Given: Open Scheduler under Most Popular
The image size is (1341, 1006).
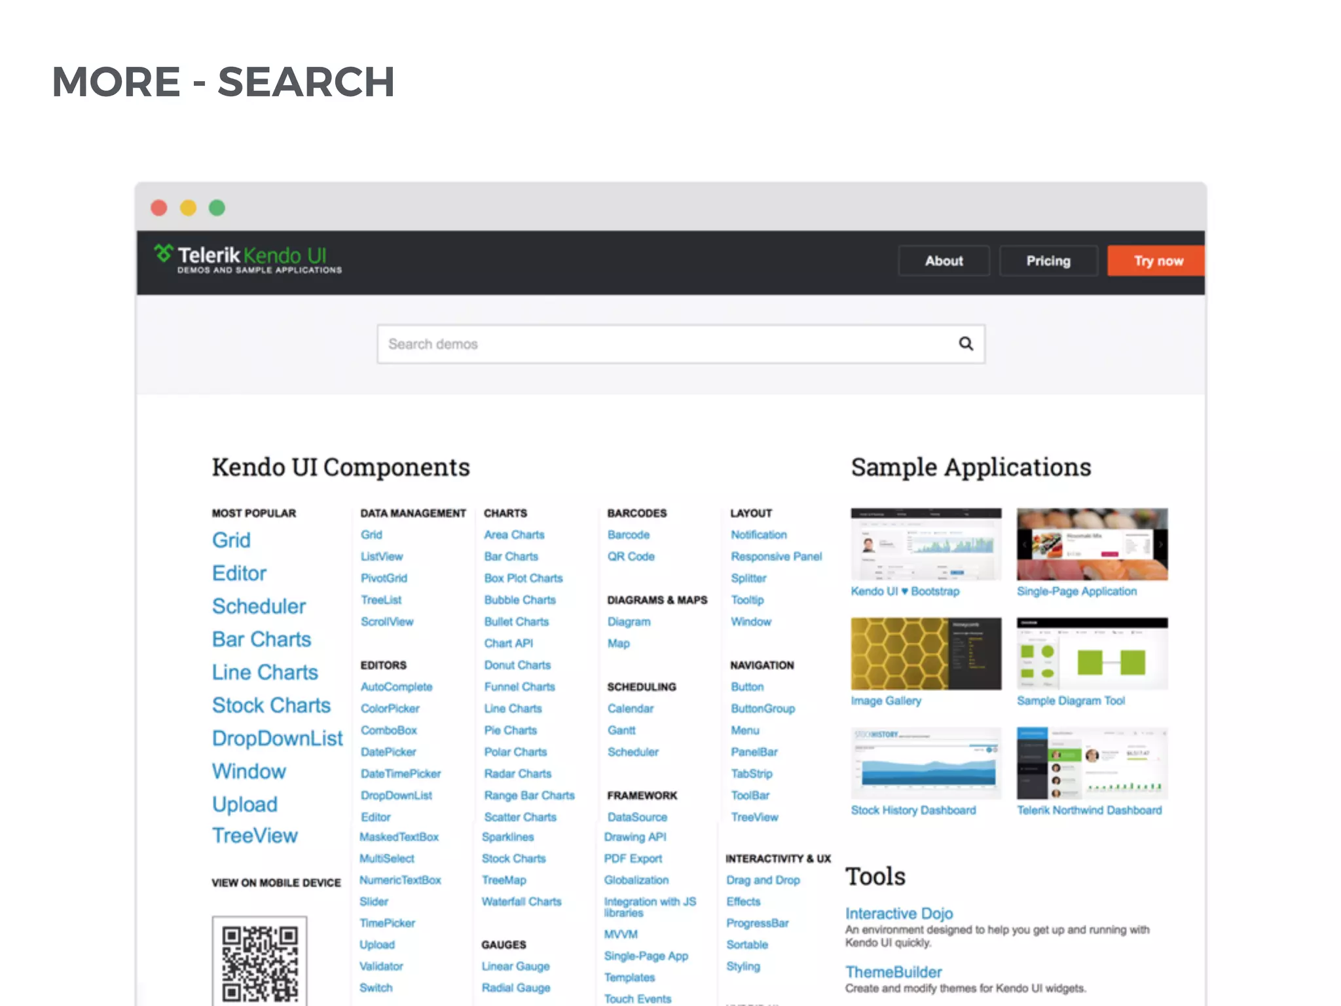Looking at the screenshot, I should click(x=259, y=606).
